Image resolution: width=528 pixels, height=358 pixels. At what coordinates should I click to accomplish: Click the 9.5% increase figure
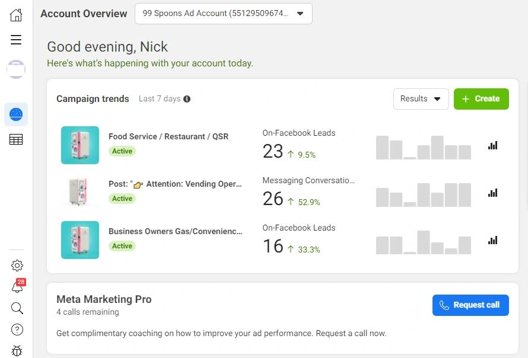coord(307,155)
